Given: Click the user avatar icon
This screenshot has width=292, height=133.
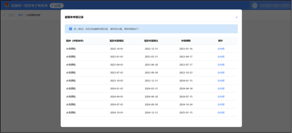Looking at the screenshot, I should [255, 5].
